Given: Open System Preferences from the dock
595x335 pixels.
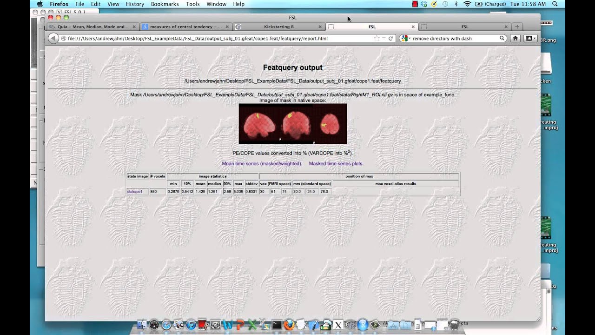Looking at the screenshot, I should (215, 325).
